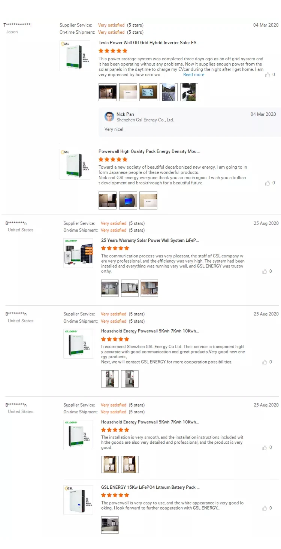View last photo showing EV charger in first review
The height and width of the screenshot is (549, 281).
(x=189, y=92)
